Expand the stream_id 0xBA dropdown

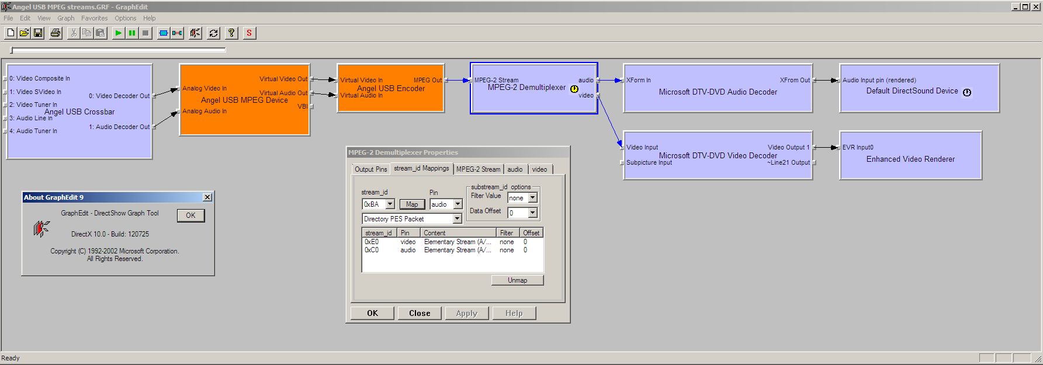click(x=390, y=204)
